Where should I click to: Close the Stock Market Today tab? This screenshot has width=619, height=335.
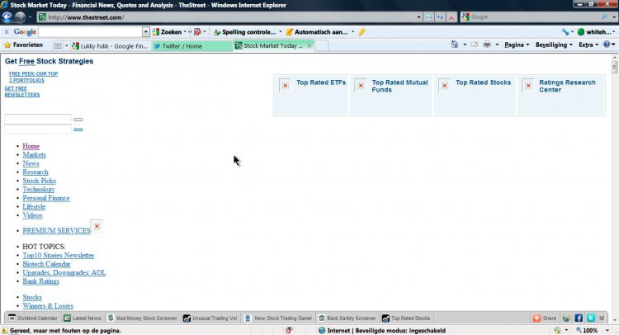coord(309,45)
